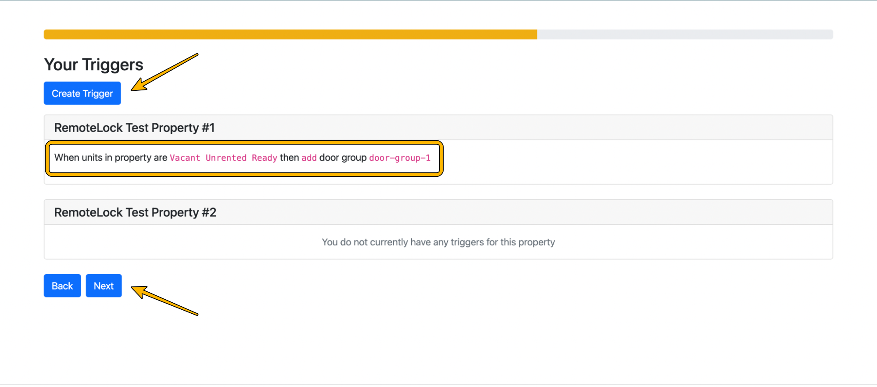Click the empty area of Property #2 panel
Image resolution: width=877 pixels, height=387 pixels.
coord(658,242)
